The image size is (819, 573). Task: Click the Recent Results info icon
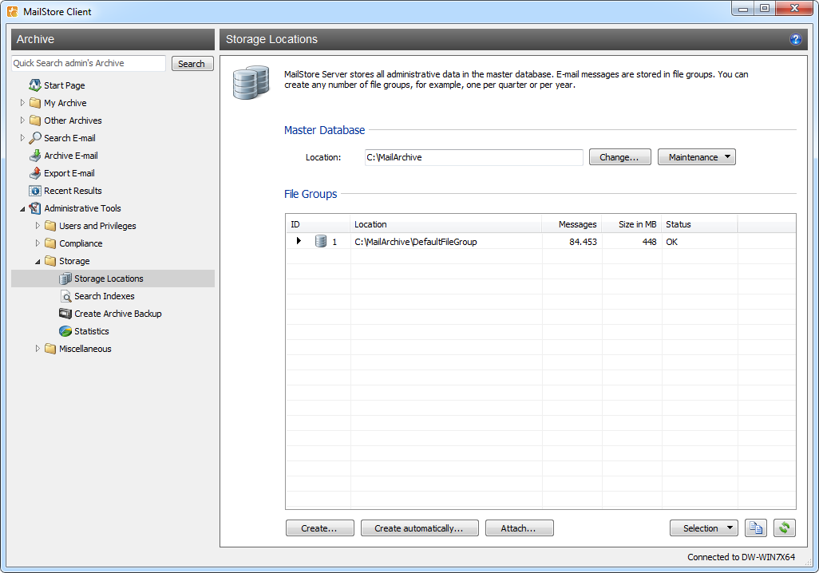[35, 191]
